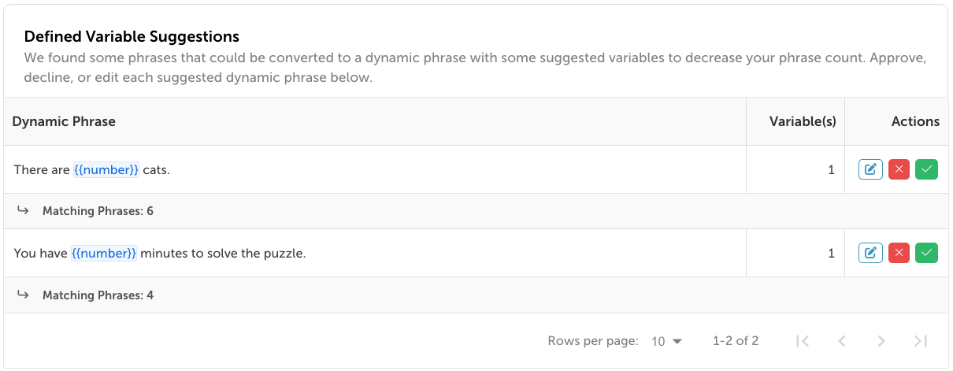This screenshot has height=371, width=953.
Task: Edit the puzzle minutes phrase suggestion
Action: (x=870, y=253)
